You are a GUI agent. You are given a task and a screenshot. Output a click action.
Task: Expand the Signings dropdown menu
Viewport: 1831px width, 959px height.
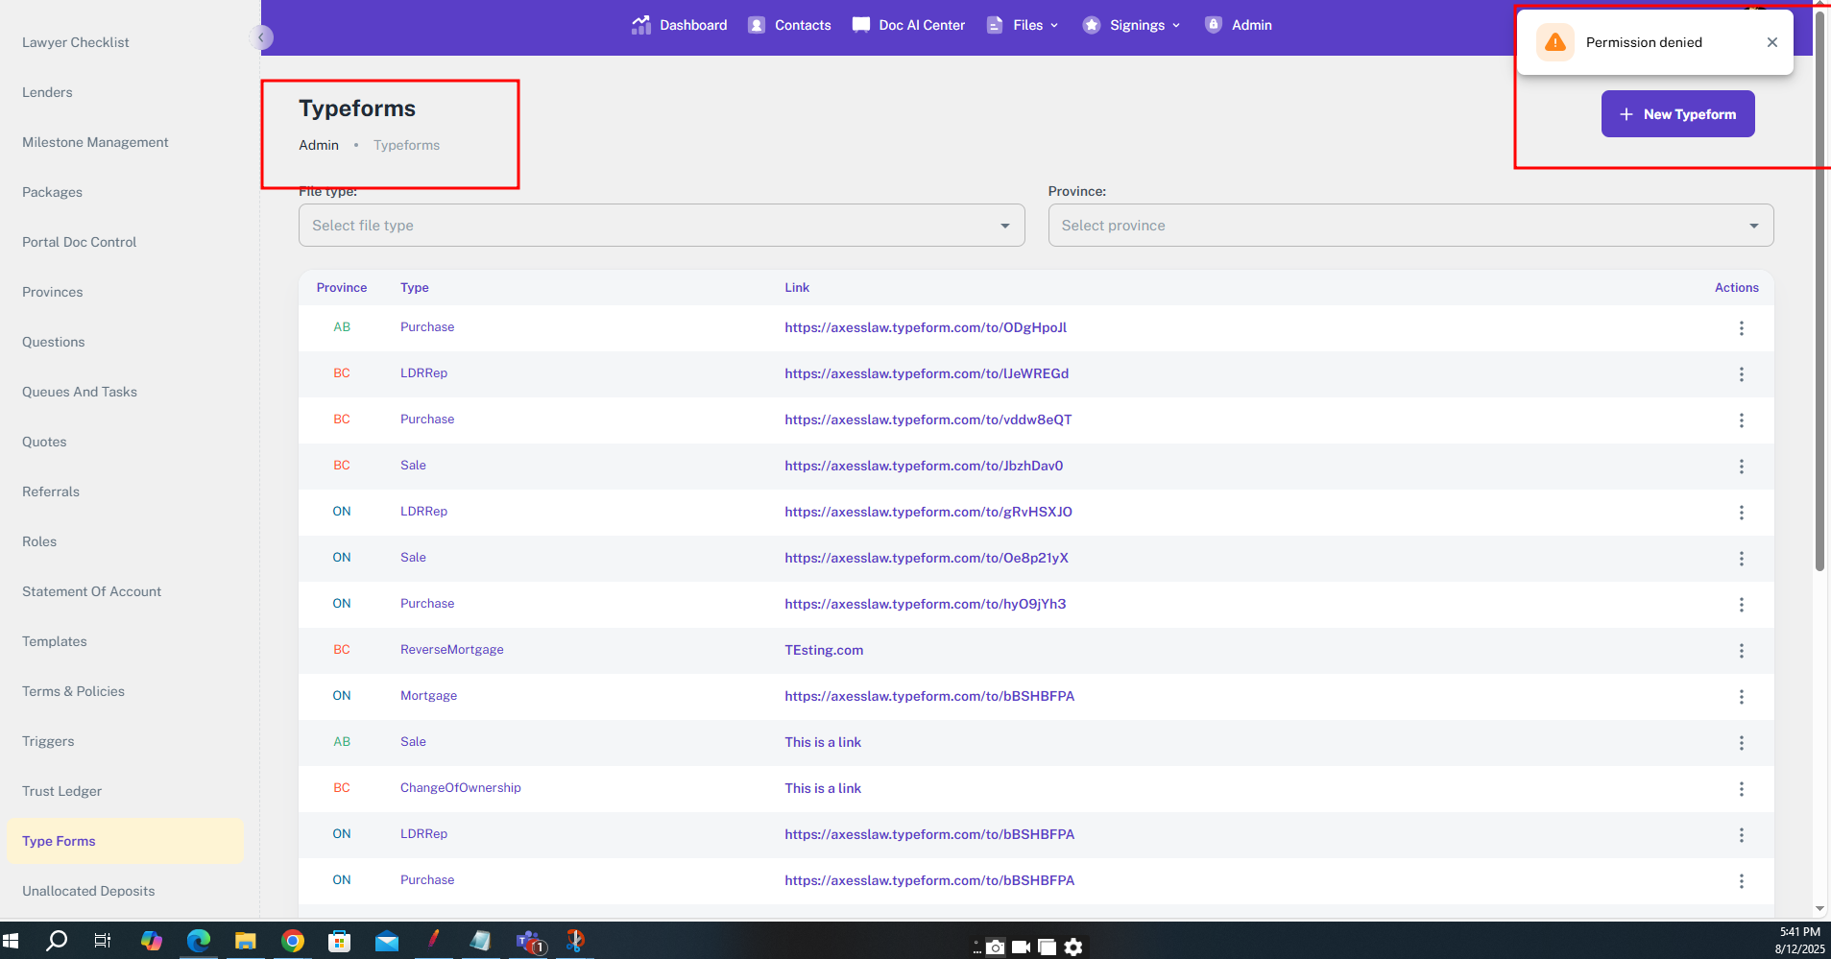1131,25
